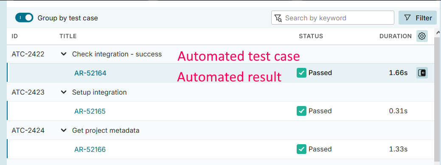Screen dimensions: 441x165
Task: Open the Filter button
Action: (x=418, y=18)
